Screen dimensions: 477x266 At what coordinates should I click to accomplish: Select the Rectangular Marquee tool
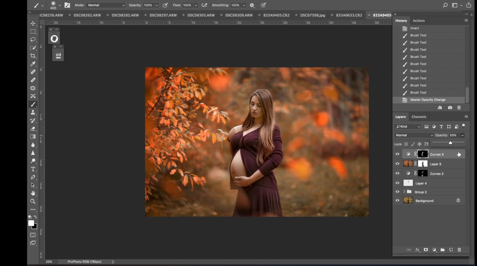click(x=33, y=31)
